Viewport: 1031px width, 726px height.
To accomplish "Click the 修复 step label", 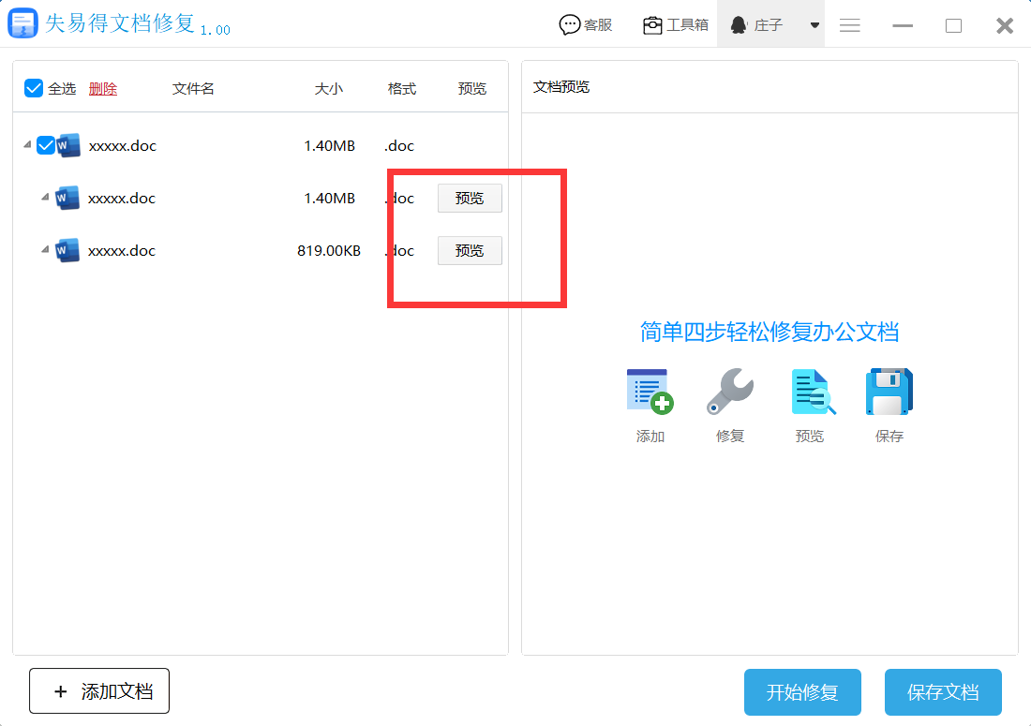I will point(730,437).
